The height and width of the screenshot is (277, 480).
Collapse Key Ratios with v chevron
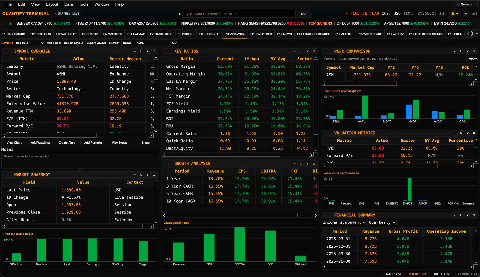pyautogui.click(x=307, y=51)
